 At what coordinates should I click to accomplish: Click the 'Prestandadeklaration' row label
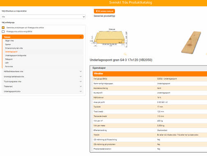click(x=102, y=149)
